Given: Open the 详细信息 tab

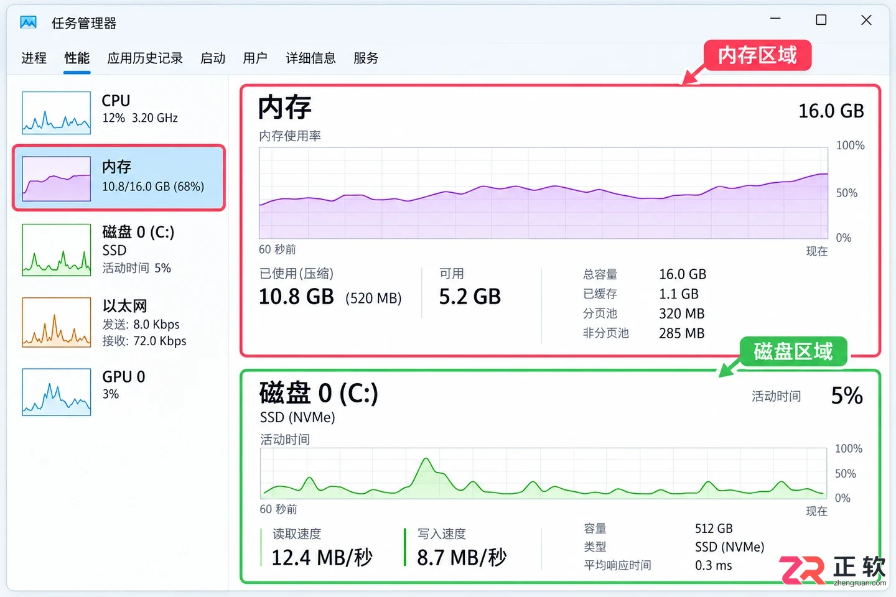Looking at the screenshot, I should coord(310,58).
